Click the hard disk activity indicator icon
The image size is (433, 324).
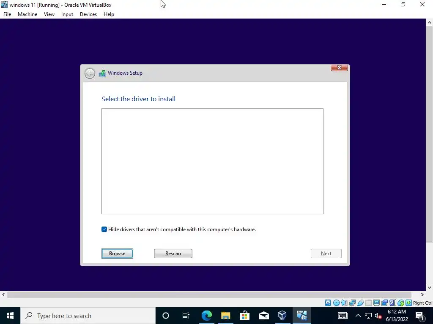point(328,303)
